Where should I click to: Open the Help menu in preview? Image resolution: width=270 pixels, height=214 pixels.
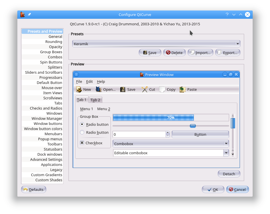pos(101,82)
